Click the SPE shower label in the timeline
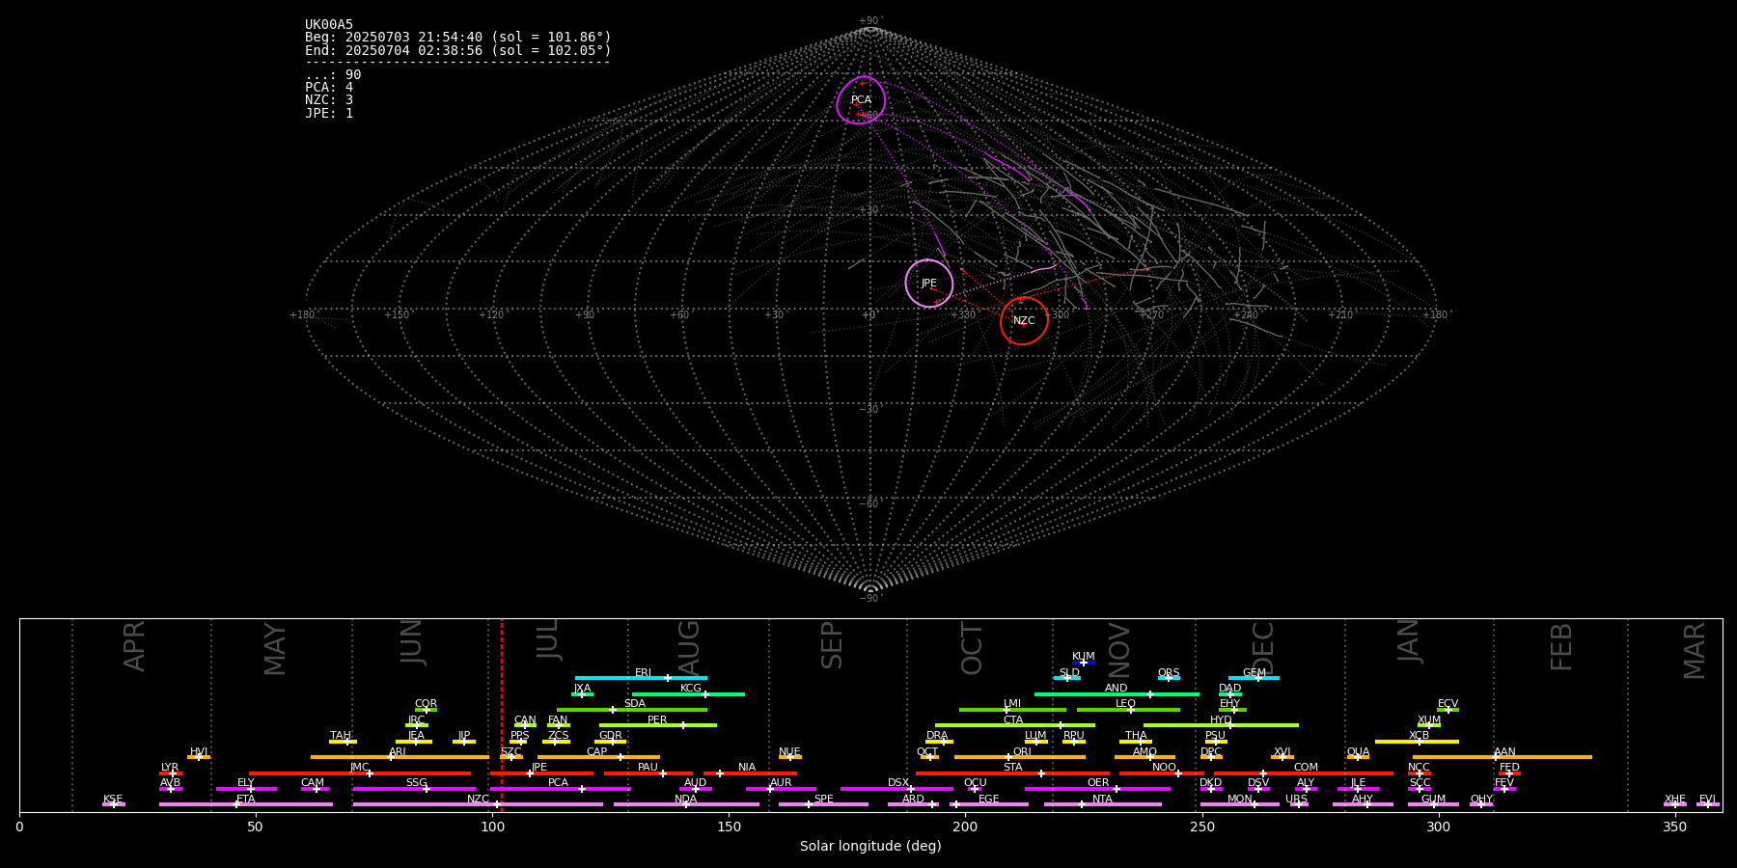 pos(824,800)
